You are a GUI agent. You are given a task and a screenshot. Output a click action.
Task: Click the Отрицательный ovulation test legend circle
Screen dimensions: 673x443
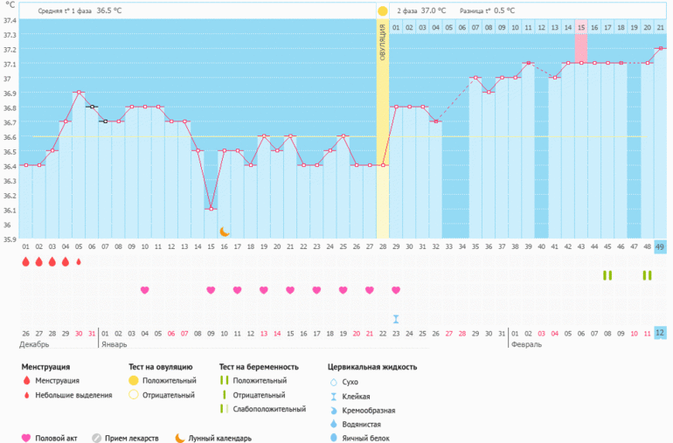(134, 395)
